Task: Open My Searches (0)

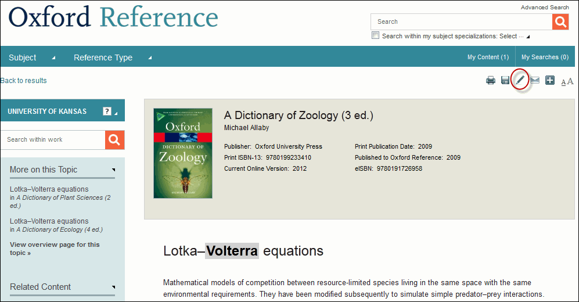Action: pos(545,57)
